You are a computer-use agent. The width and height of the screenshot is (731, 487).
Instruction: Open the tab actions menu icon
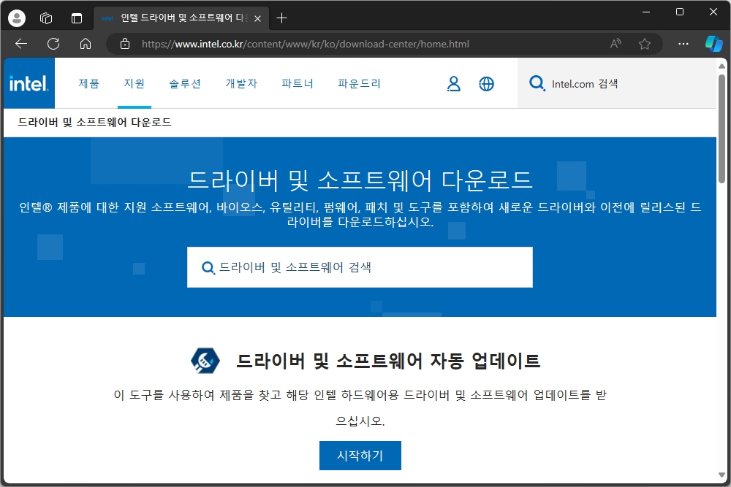point(77,18)
